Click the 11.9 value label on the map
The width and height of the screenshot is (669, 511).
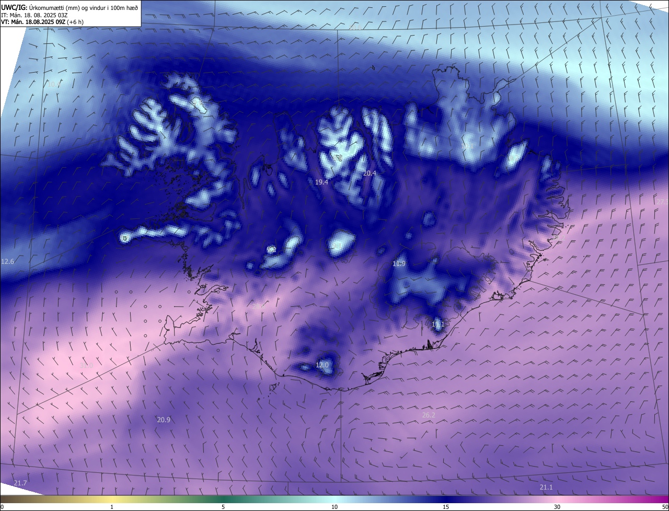point(399,264)
